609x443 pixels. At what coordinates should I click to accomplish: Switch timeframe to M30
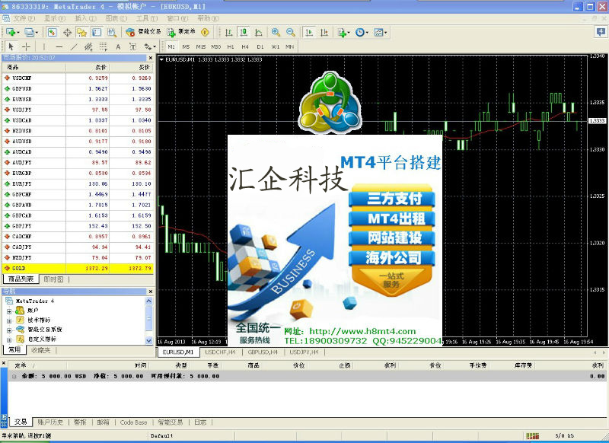(x=216, y=46)
